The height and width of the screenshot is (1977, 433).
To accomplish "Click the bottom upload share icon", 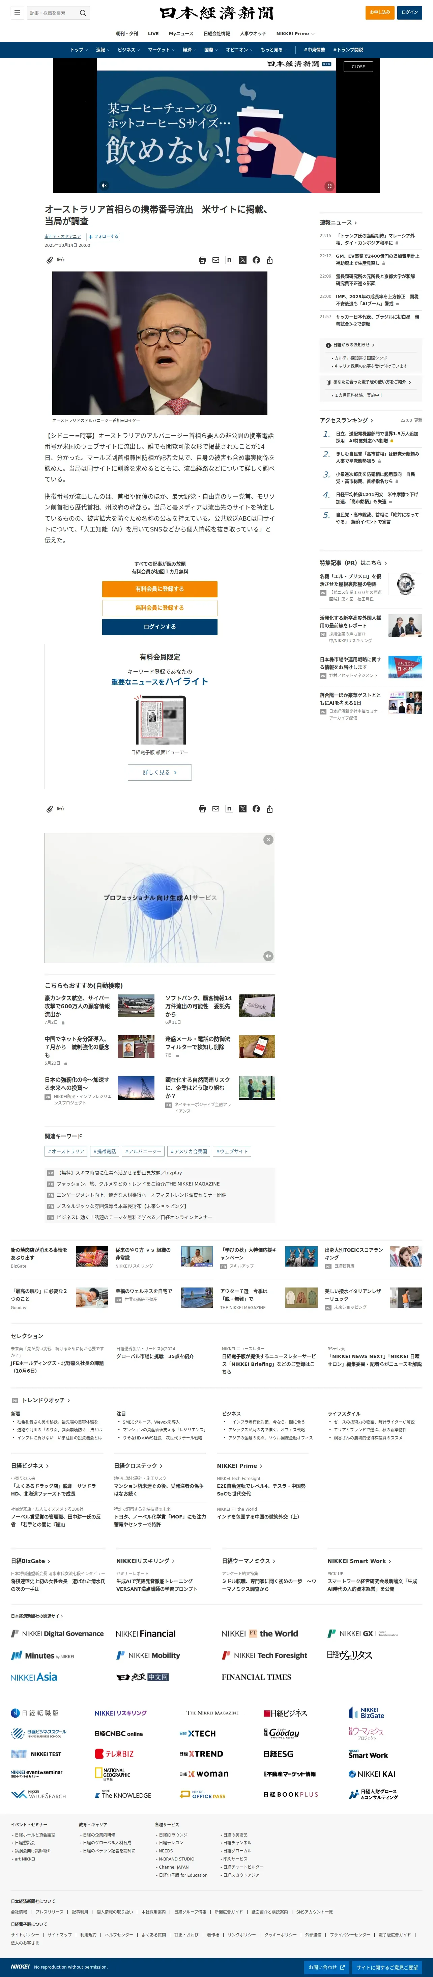I will [x=270, y=809].
